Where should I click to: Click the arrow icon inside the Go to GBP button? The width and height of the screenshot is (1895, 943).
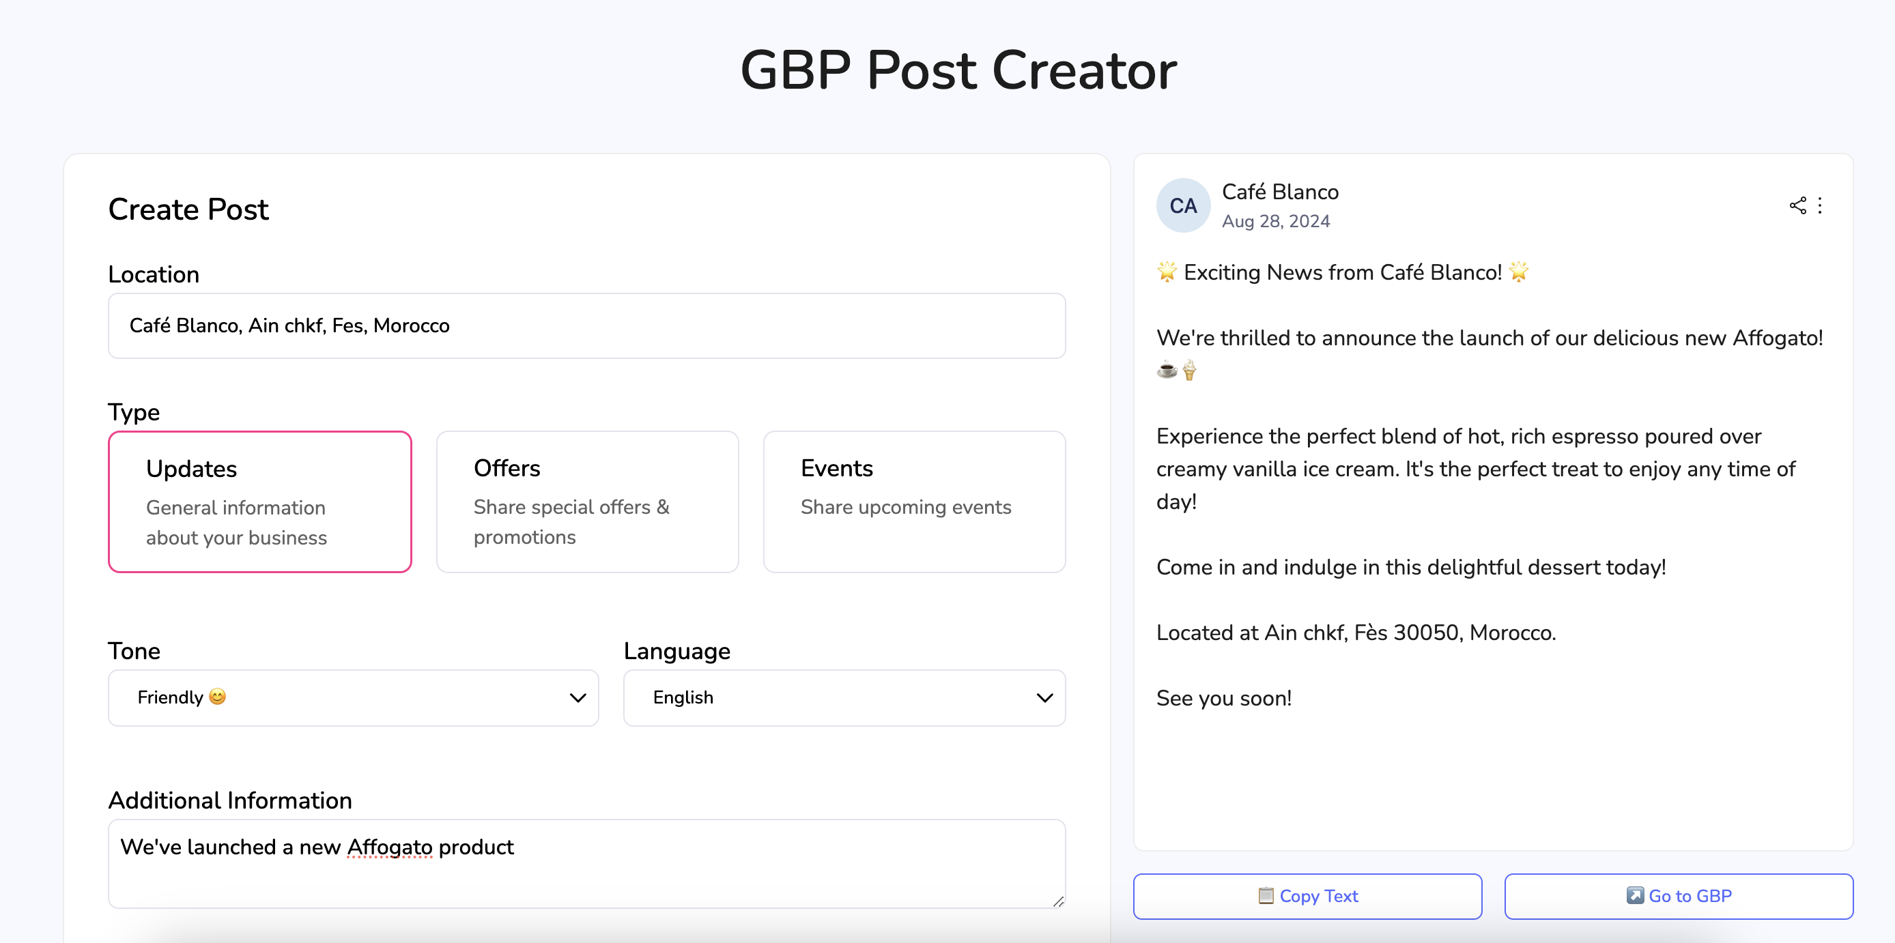1635,896
